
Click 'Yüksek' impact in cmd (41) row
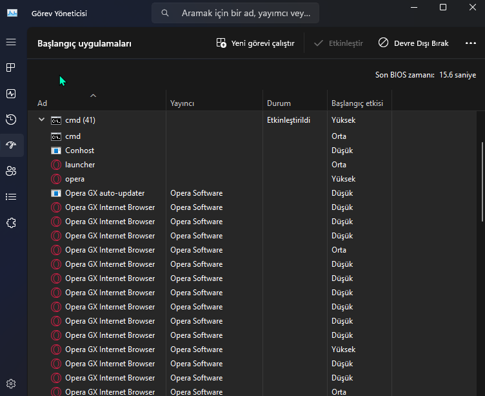click(x=343, y=120)
